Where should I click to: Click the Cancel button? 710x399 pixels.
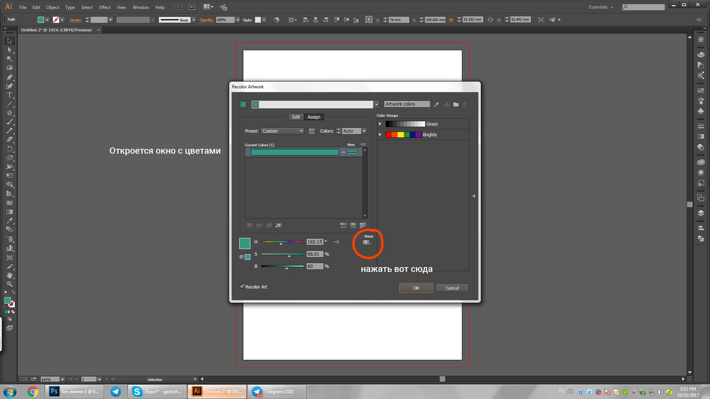click(x=452, y=288)
